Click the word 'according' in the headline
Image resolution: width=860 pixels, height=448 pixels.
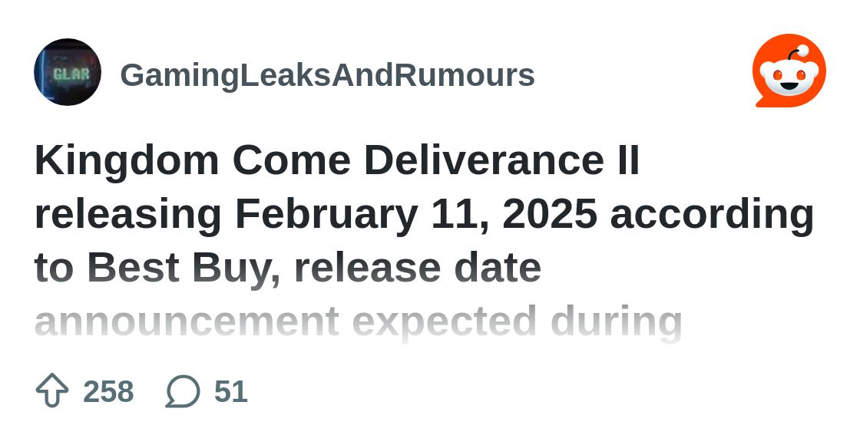tap(712, 215)
